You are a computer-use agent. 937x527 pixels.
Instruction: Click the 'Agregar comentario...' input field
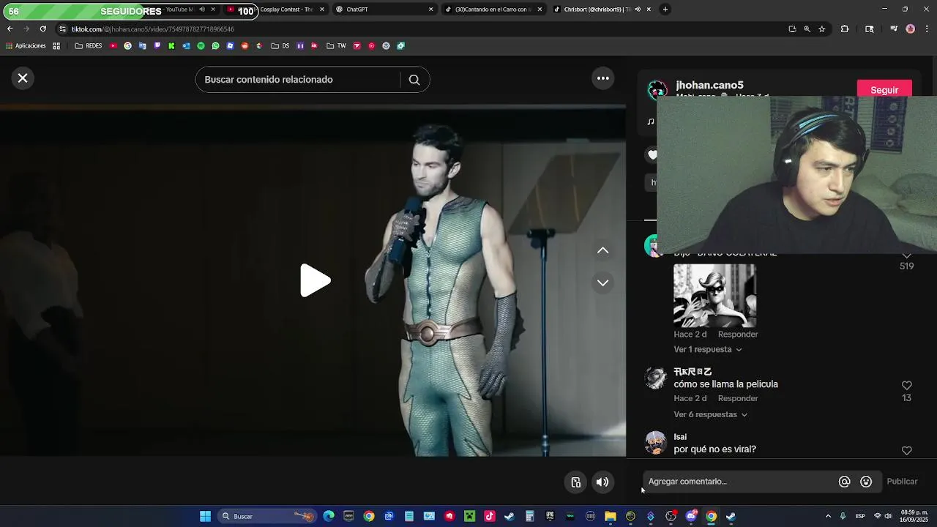(739, 482)
